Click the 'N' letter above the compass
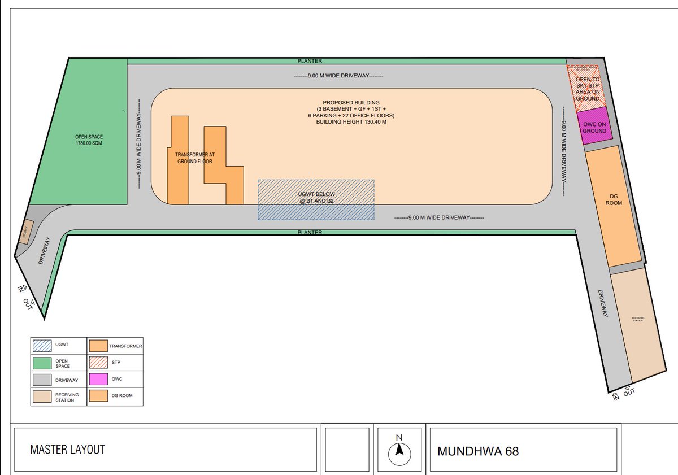Viewport: 678px width, 475px height. click(398, 437)
